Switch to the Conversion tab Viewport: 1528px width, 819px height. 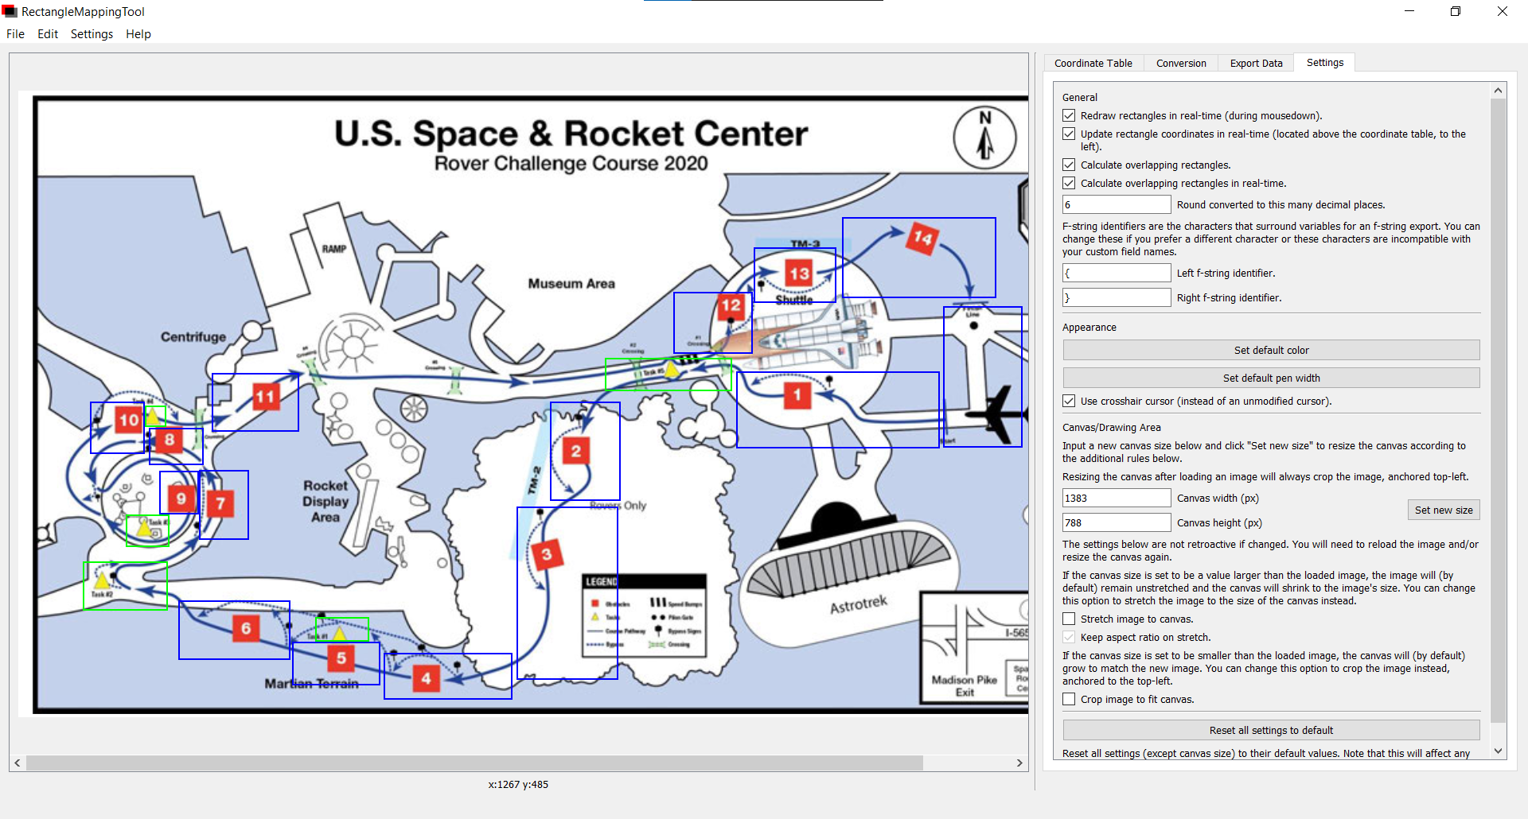coord(1181,64)
